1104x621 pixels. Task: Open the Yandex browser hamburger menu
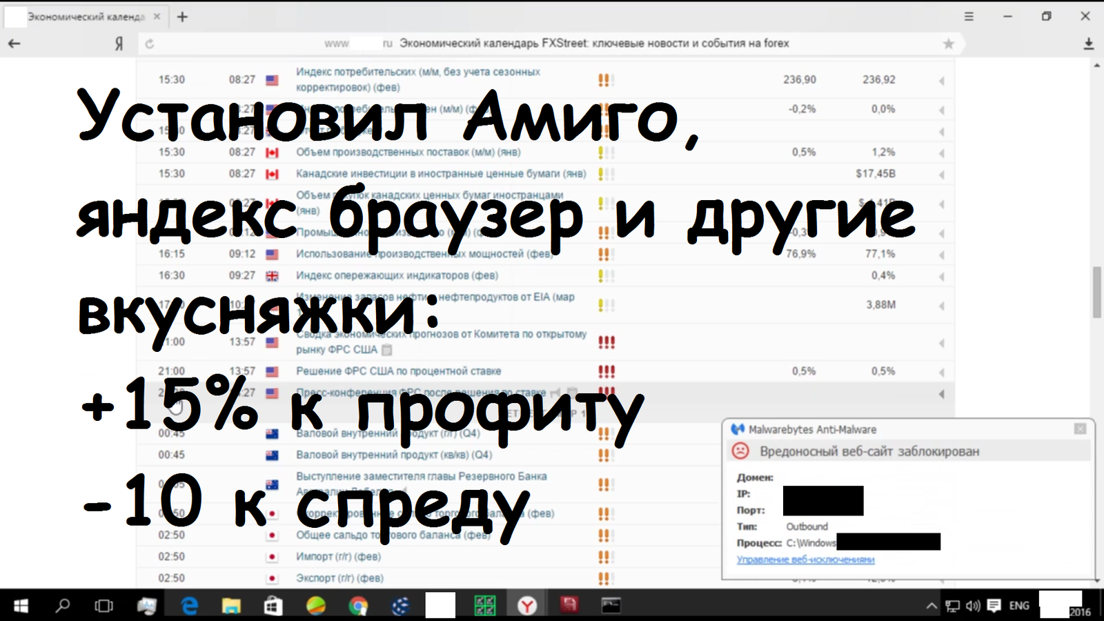(969, 17)
